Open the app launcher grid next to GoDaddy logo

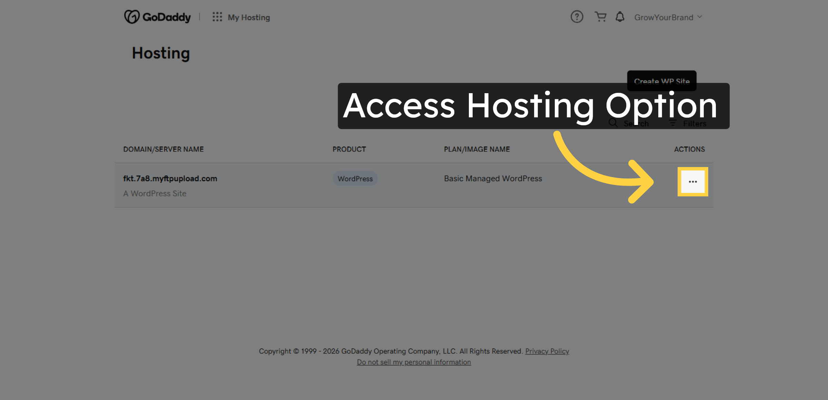point(217,17)
